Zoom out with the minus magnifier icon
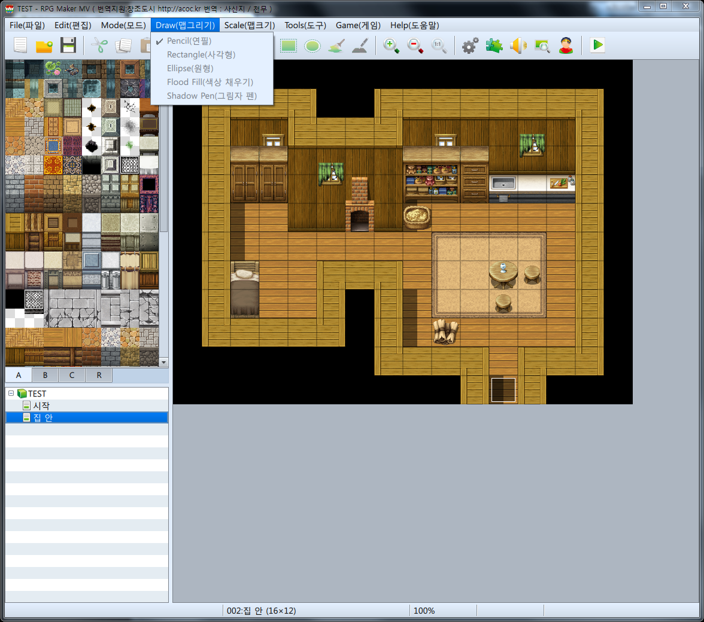 415,45
